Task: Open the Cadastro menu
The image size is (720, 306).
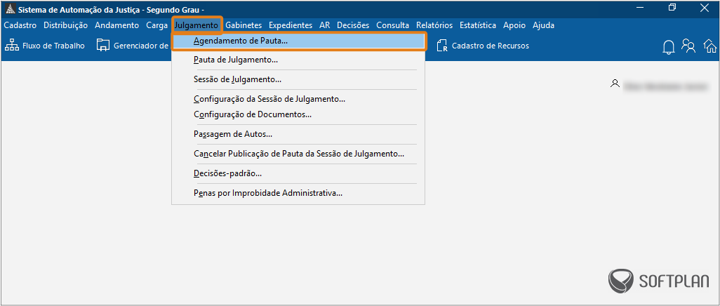Action: pyautogui.click(x=20, y=25)
